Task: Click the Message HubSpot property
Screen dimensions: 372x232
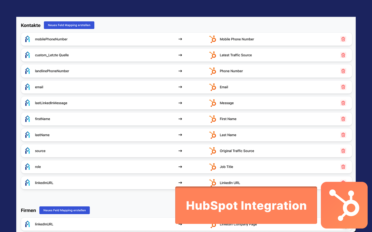Action: tap(227, 103)
